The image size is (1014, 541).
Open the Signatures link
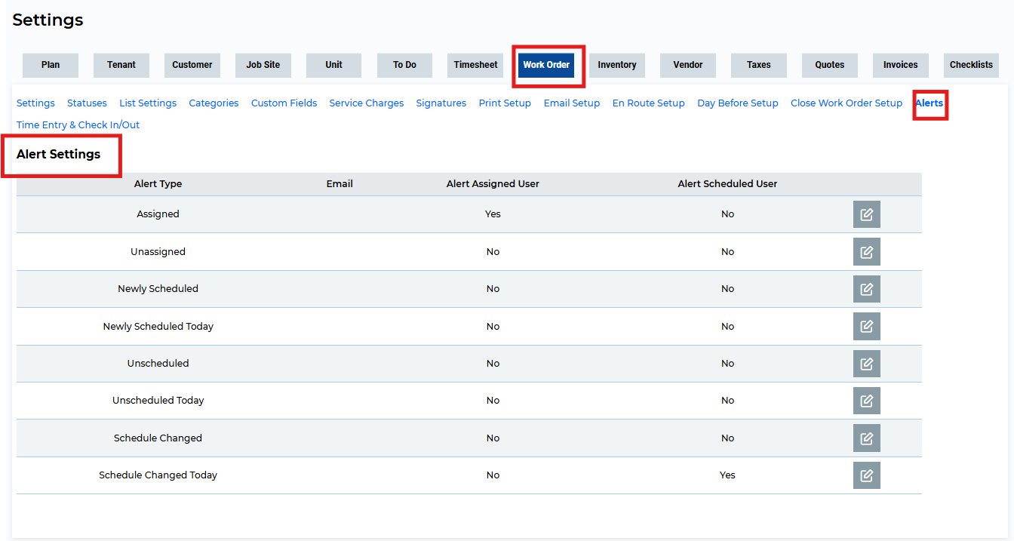coord(441,103)
